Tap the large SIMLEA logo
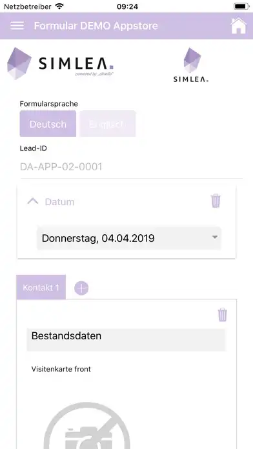This screenshot has height=449, width=253. (60, 63)
